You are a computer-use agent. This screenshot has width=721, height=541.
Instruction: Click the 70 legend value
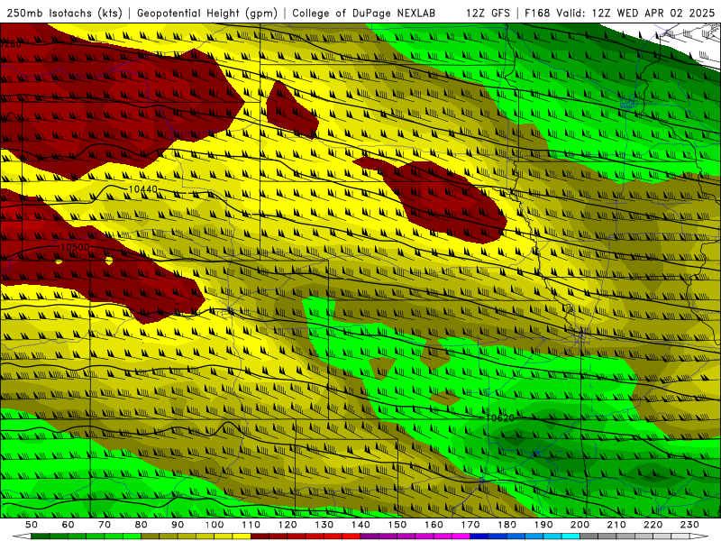coord(105,525)
